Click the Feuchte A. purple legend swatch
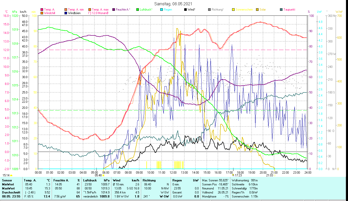 (x=113, y=10)
